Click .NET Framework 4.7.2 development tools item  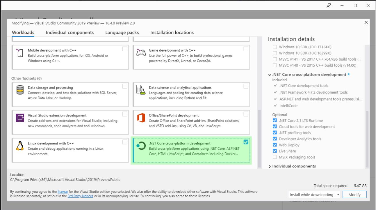coord(313,92)
